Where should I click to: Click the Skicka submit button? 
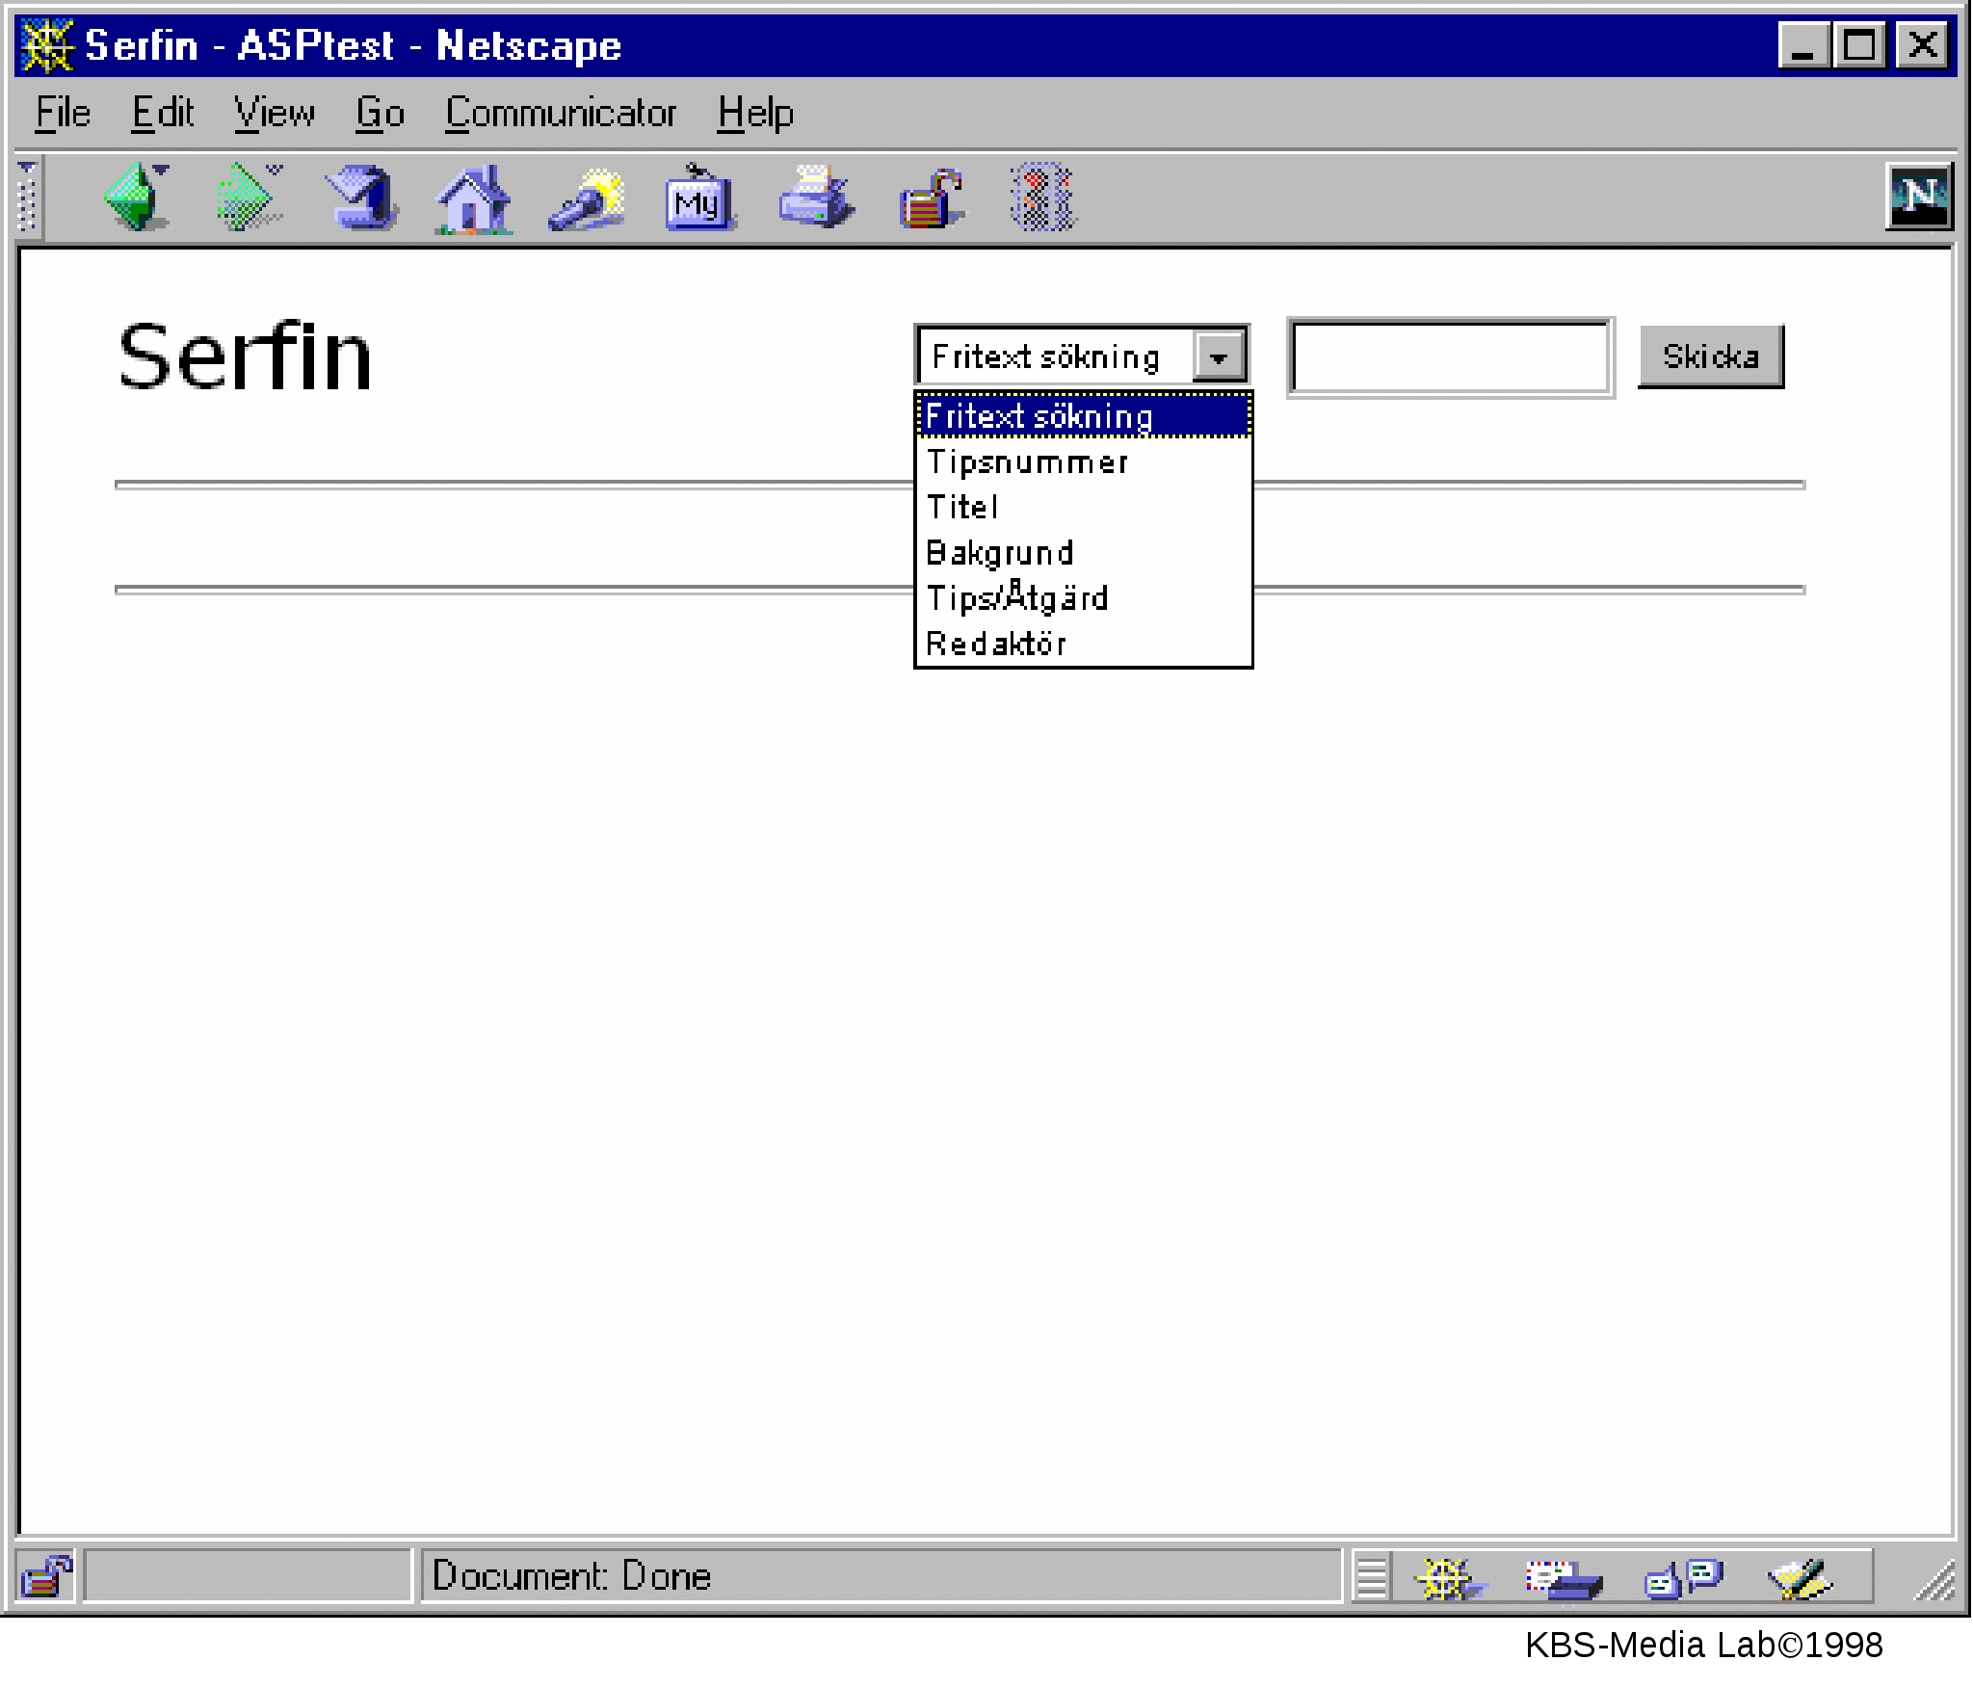pyautogui.click(x=1711, y=356)
